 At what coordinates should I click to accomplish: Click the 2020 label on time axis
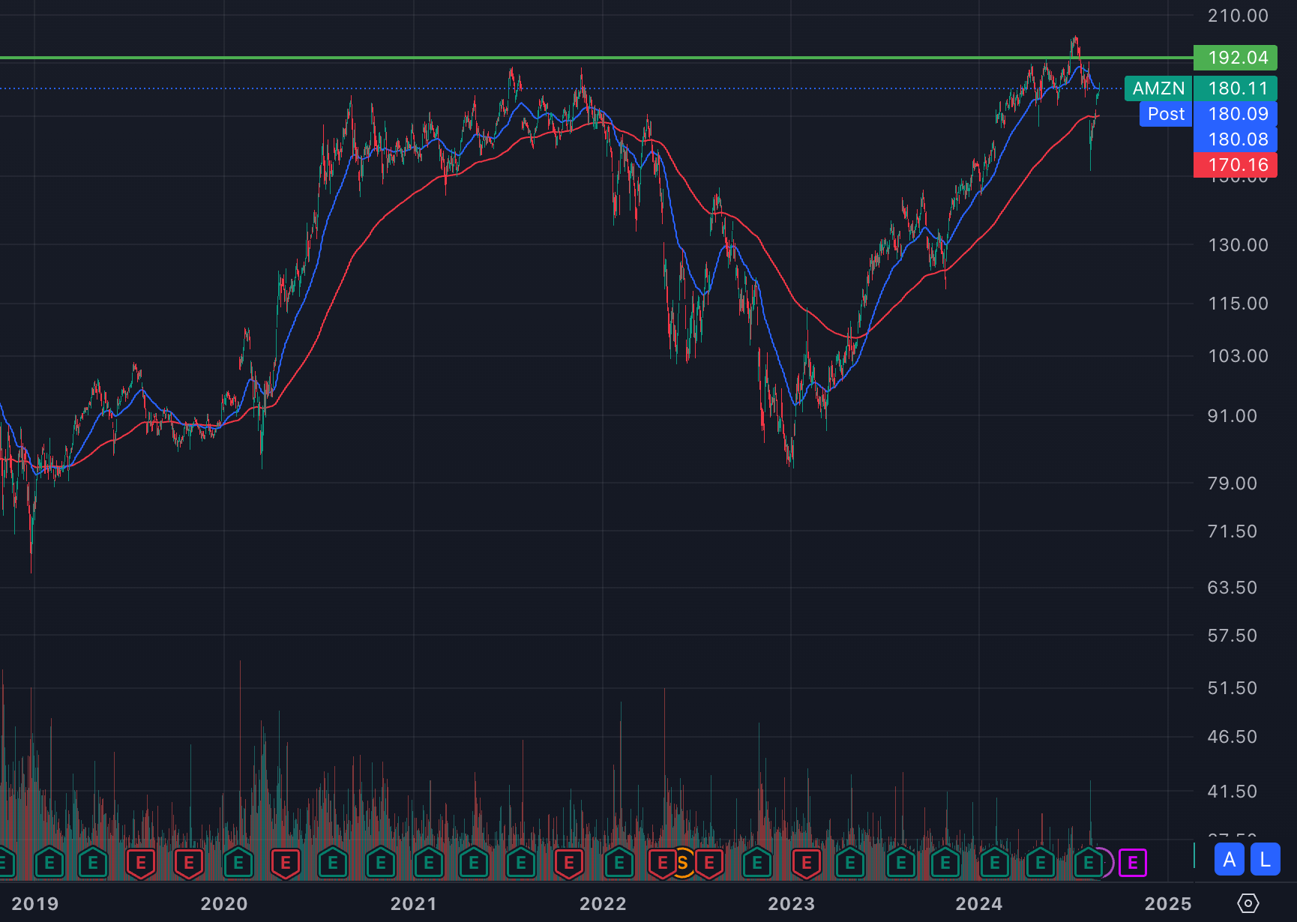click(x=224, y=903)
